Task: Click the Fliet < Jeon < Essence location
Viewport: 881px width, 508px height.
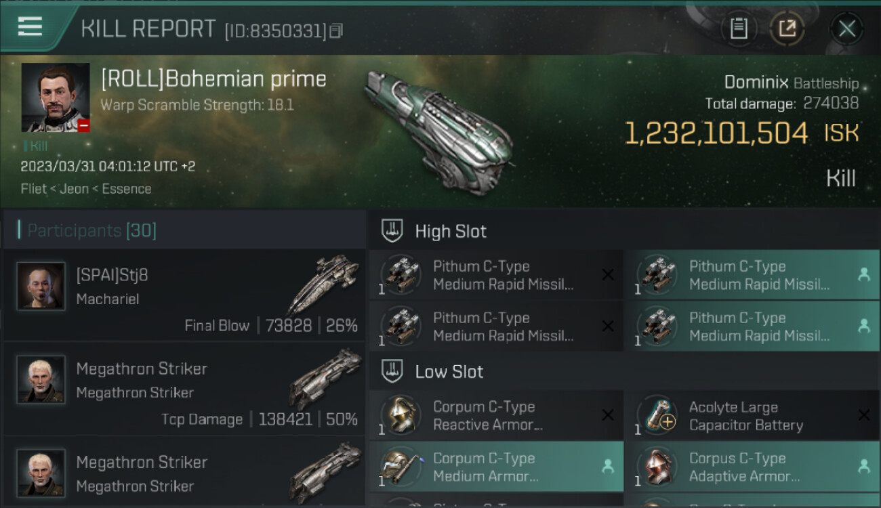Action: (x=86, y=189)
